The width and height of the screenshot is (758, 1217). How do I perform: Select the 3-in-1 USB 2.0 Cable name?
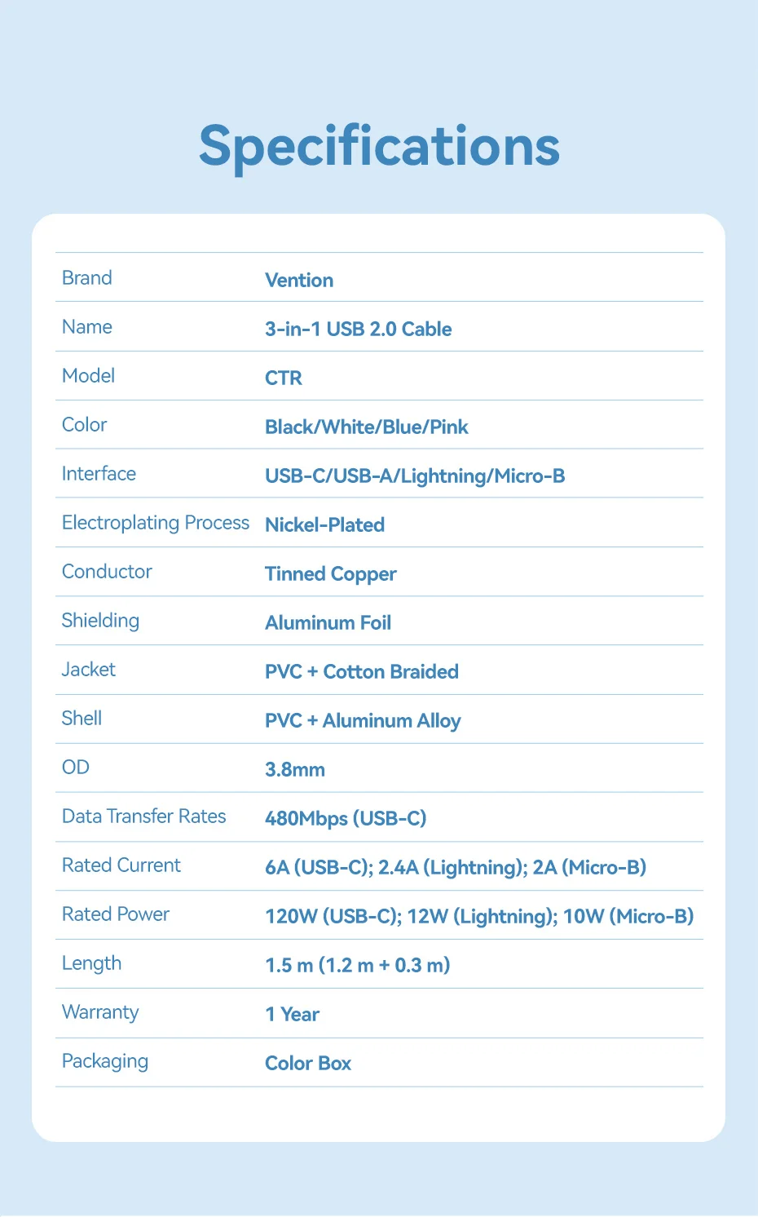tap(358, 330)
